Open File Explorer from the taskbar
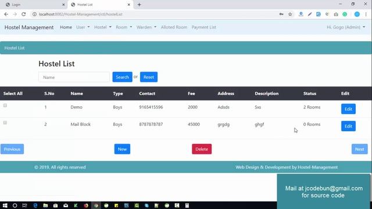This screenshot has height=209, width=372. [45, 206]
